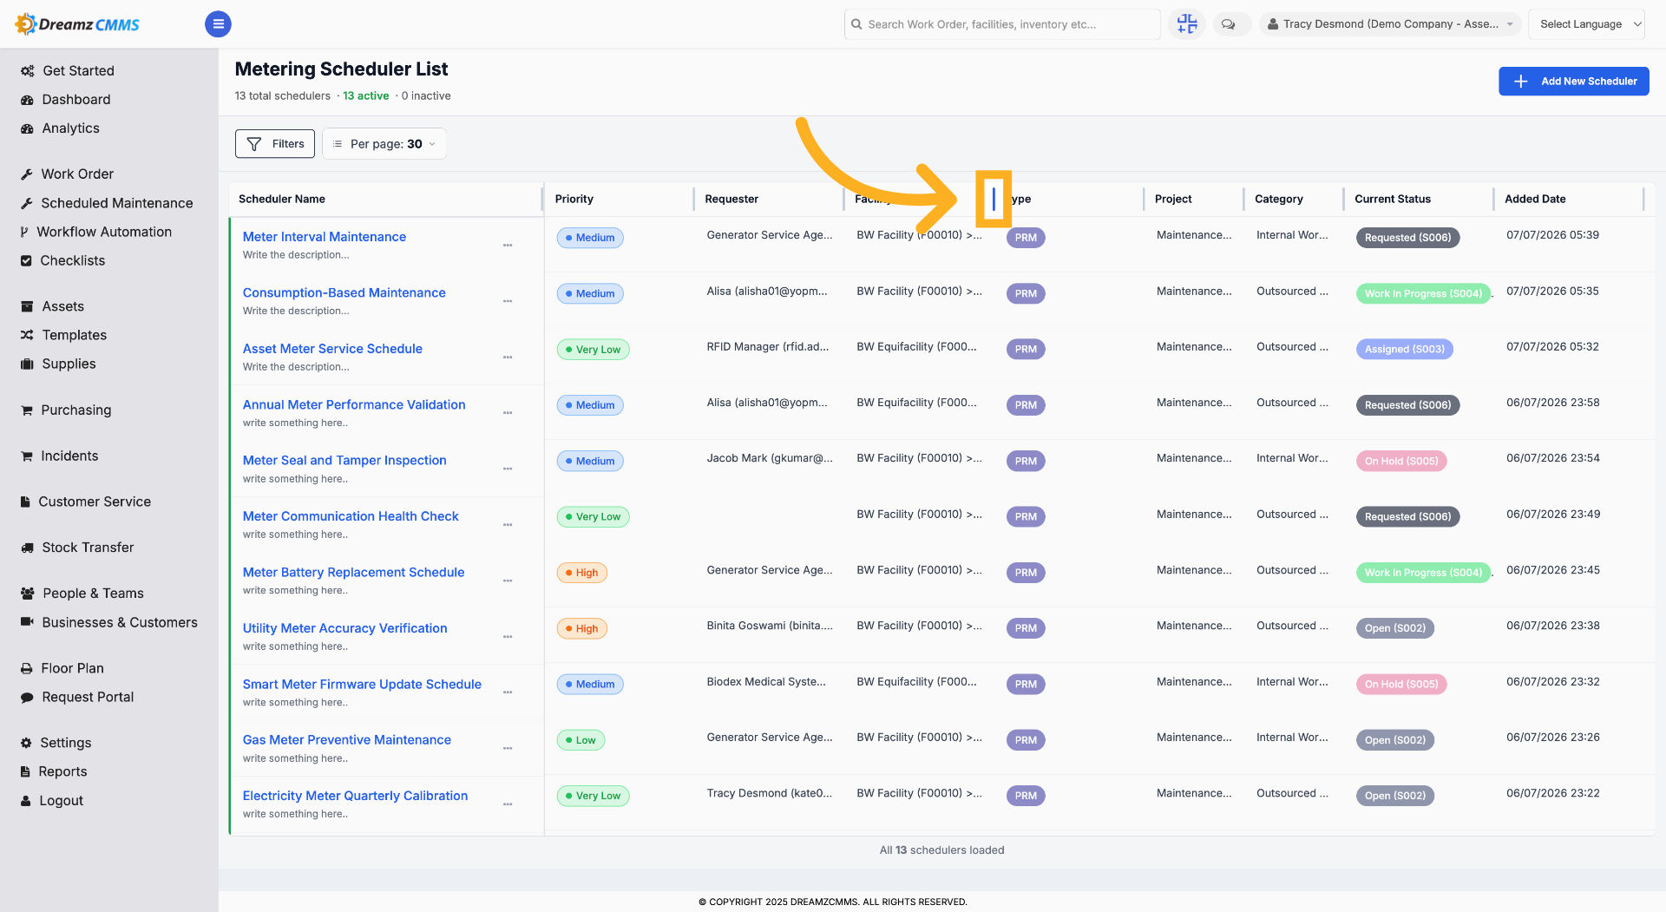Click the Get Started sidebar icon
This screenshot has height=912, width=1666.
pos(28,71)
